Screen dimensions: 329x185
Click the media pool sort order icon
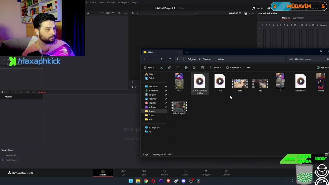pos(103,13)
